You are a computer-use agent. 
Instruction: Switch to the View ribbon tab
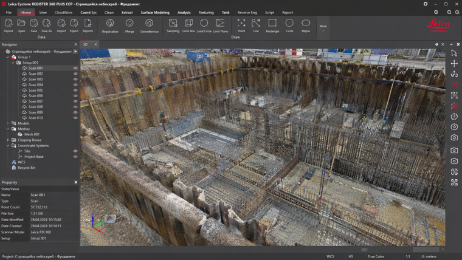[43, 12]
